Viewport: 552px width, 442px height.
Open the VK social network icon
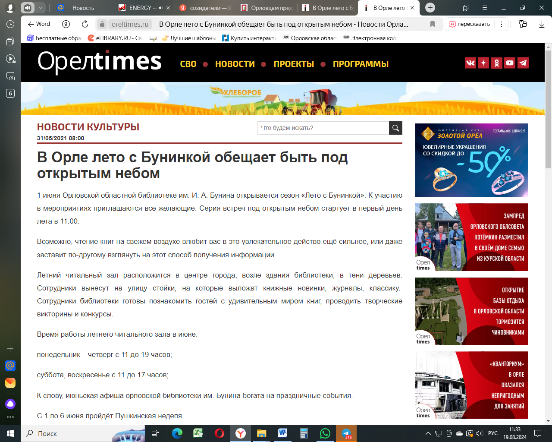coord(470,63)
